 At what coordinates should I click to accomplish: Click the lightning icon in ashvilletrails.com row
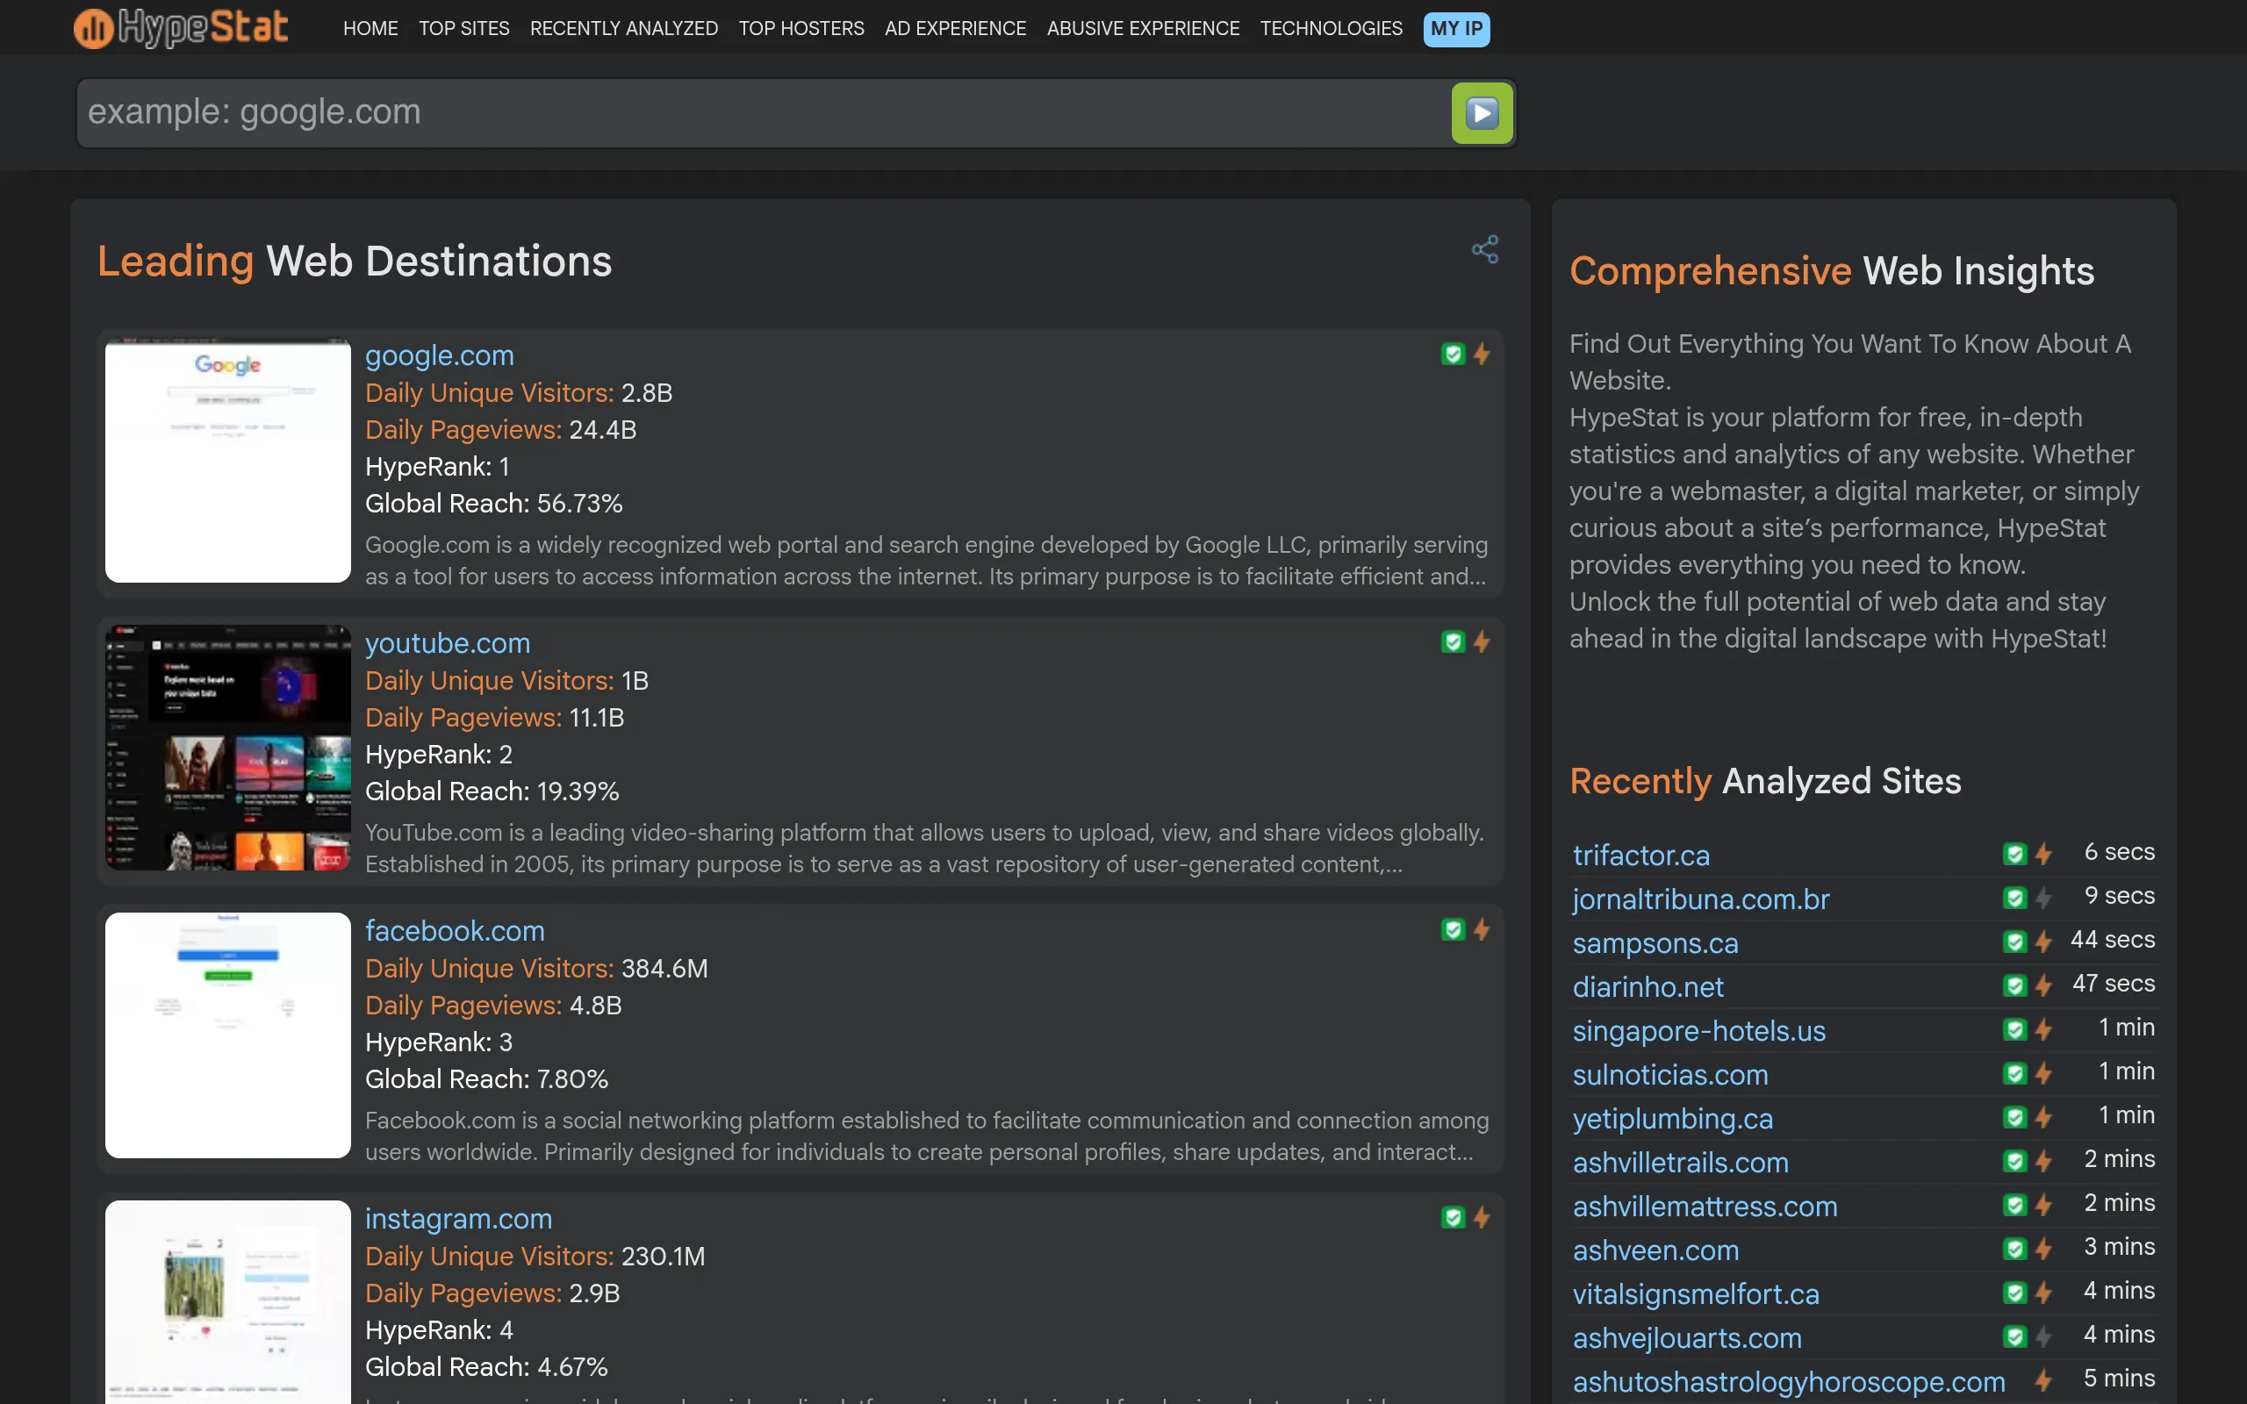coord(2042,1161)
